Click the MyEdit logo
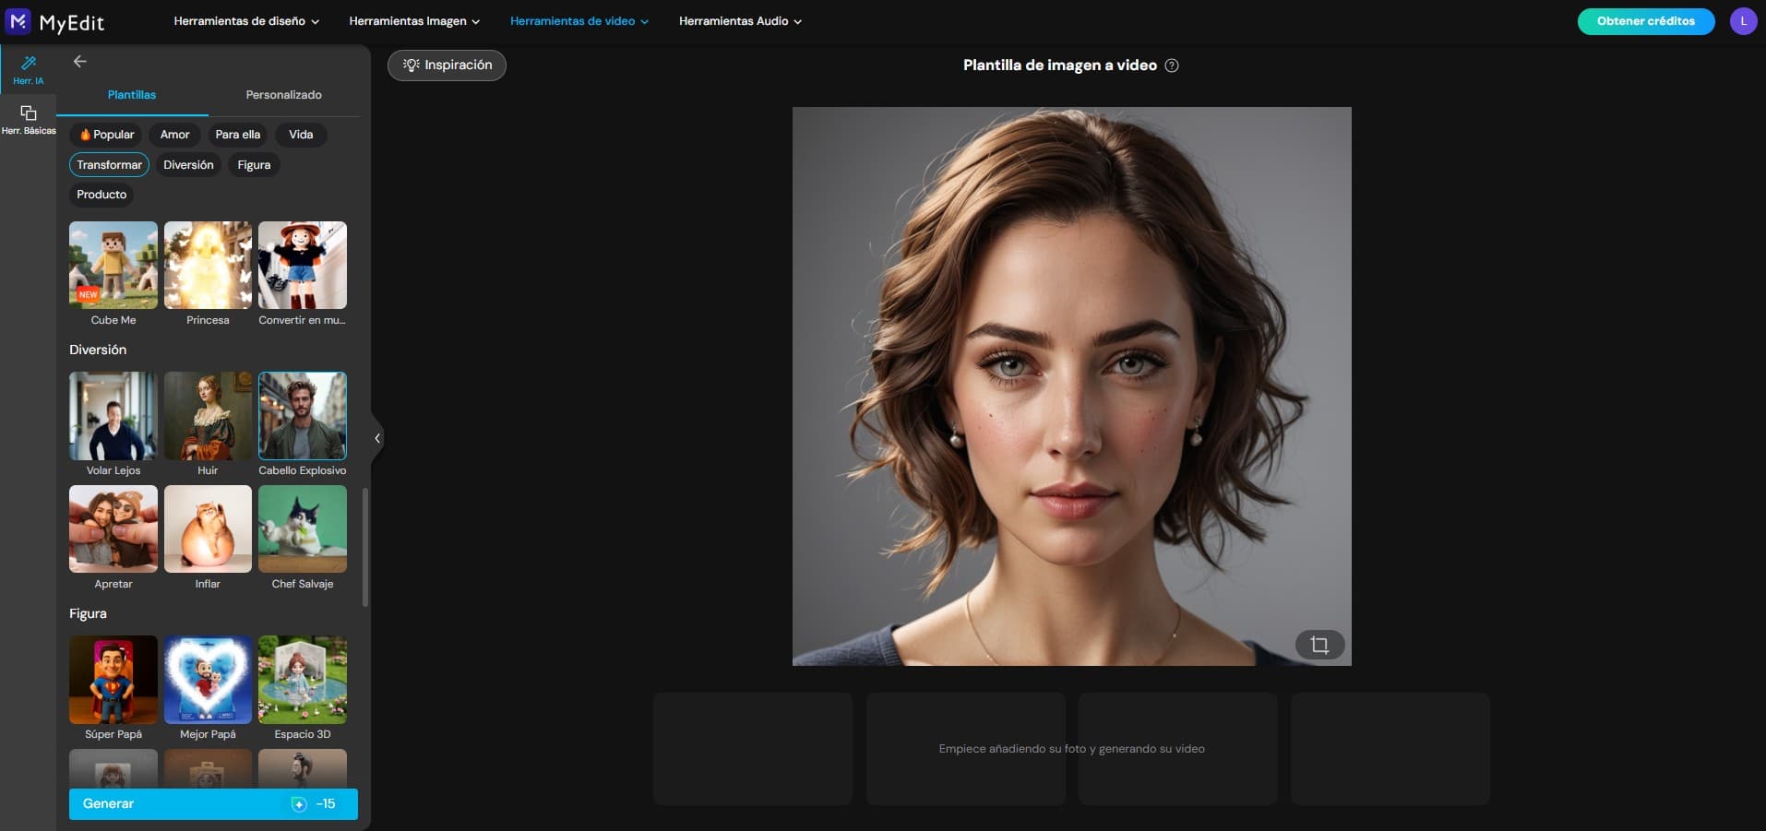 click(x=55, y=21)
